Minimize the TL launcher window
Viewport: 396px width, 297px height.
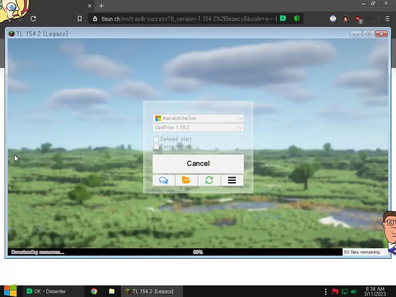coord(356,34)
